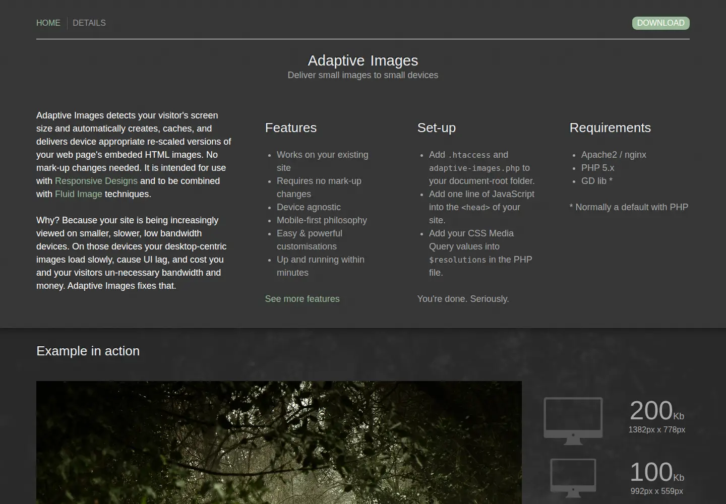Open the HOME navigation link
This screenshot has height=504, width=726.
coord(48,23)
